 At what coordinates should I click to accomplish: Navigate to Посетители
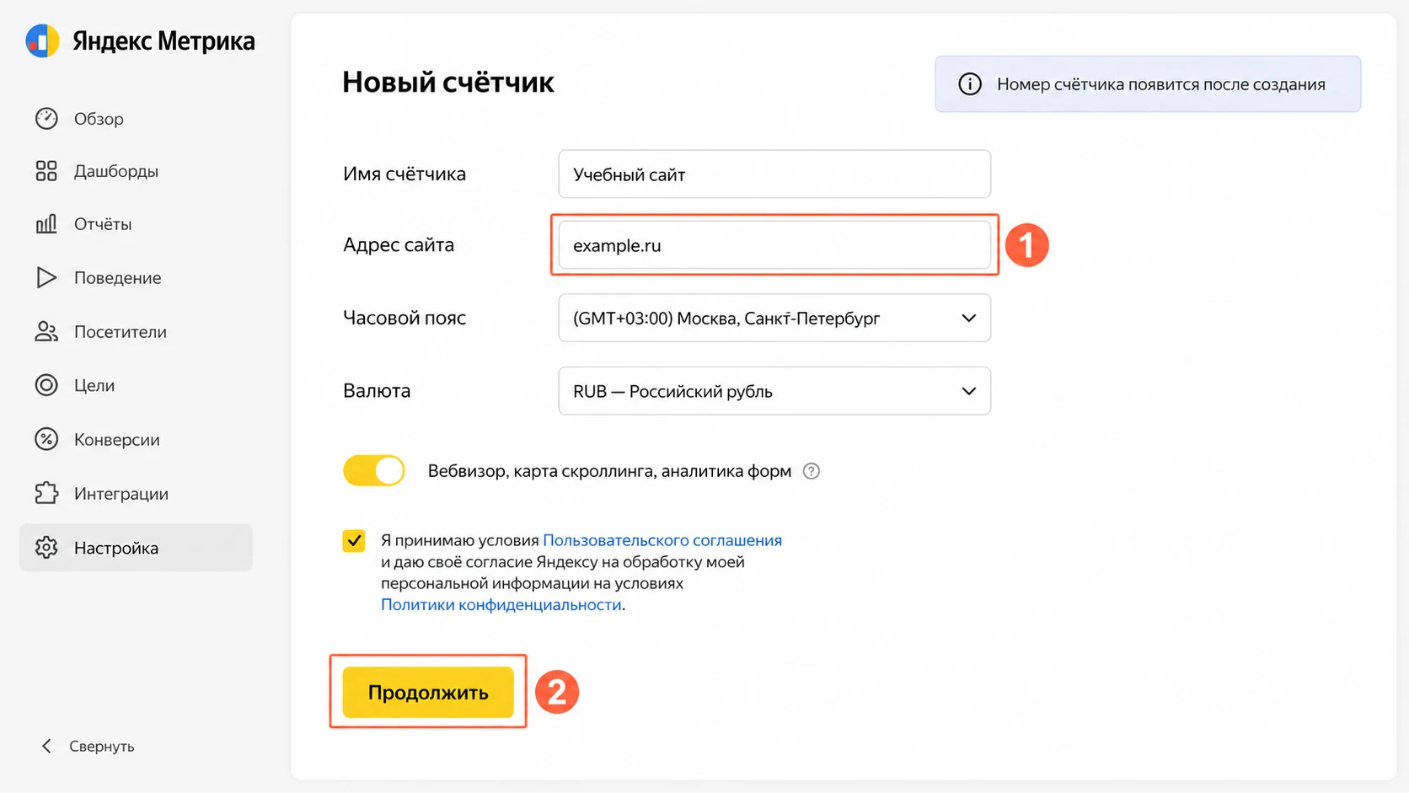click(136, 331)
